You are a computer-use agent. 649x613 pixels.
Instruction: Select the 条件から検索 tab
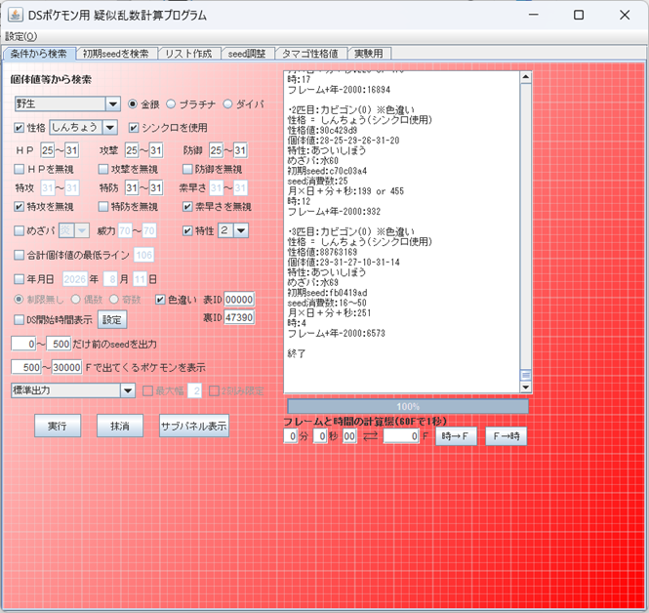39,54
